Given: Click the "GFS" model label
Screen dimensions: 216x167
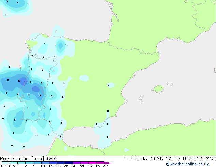Looking at the screenshot, I should pyautogui.click(x=51, y=159).
